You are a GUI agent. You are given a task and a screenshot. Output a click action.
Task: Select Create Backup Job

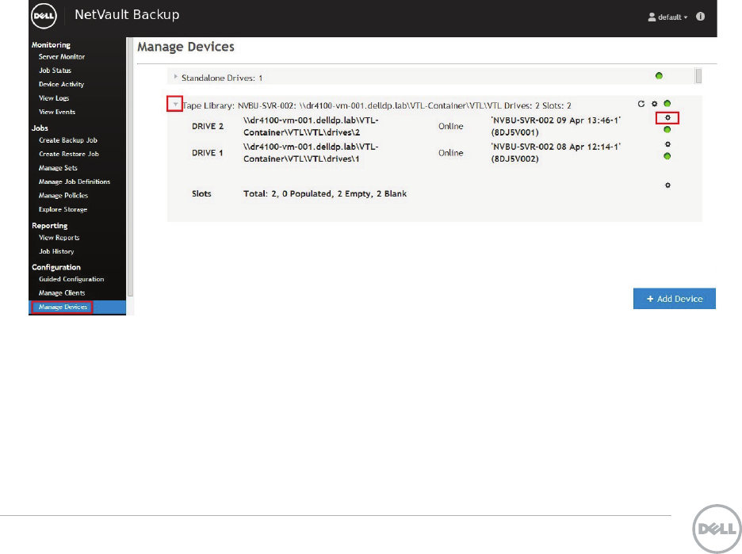click(x=67, y=140)
